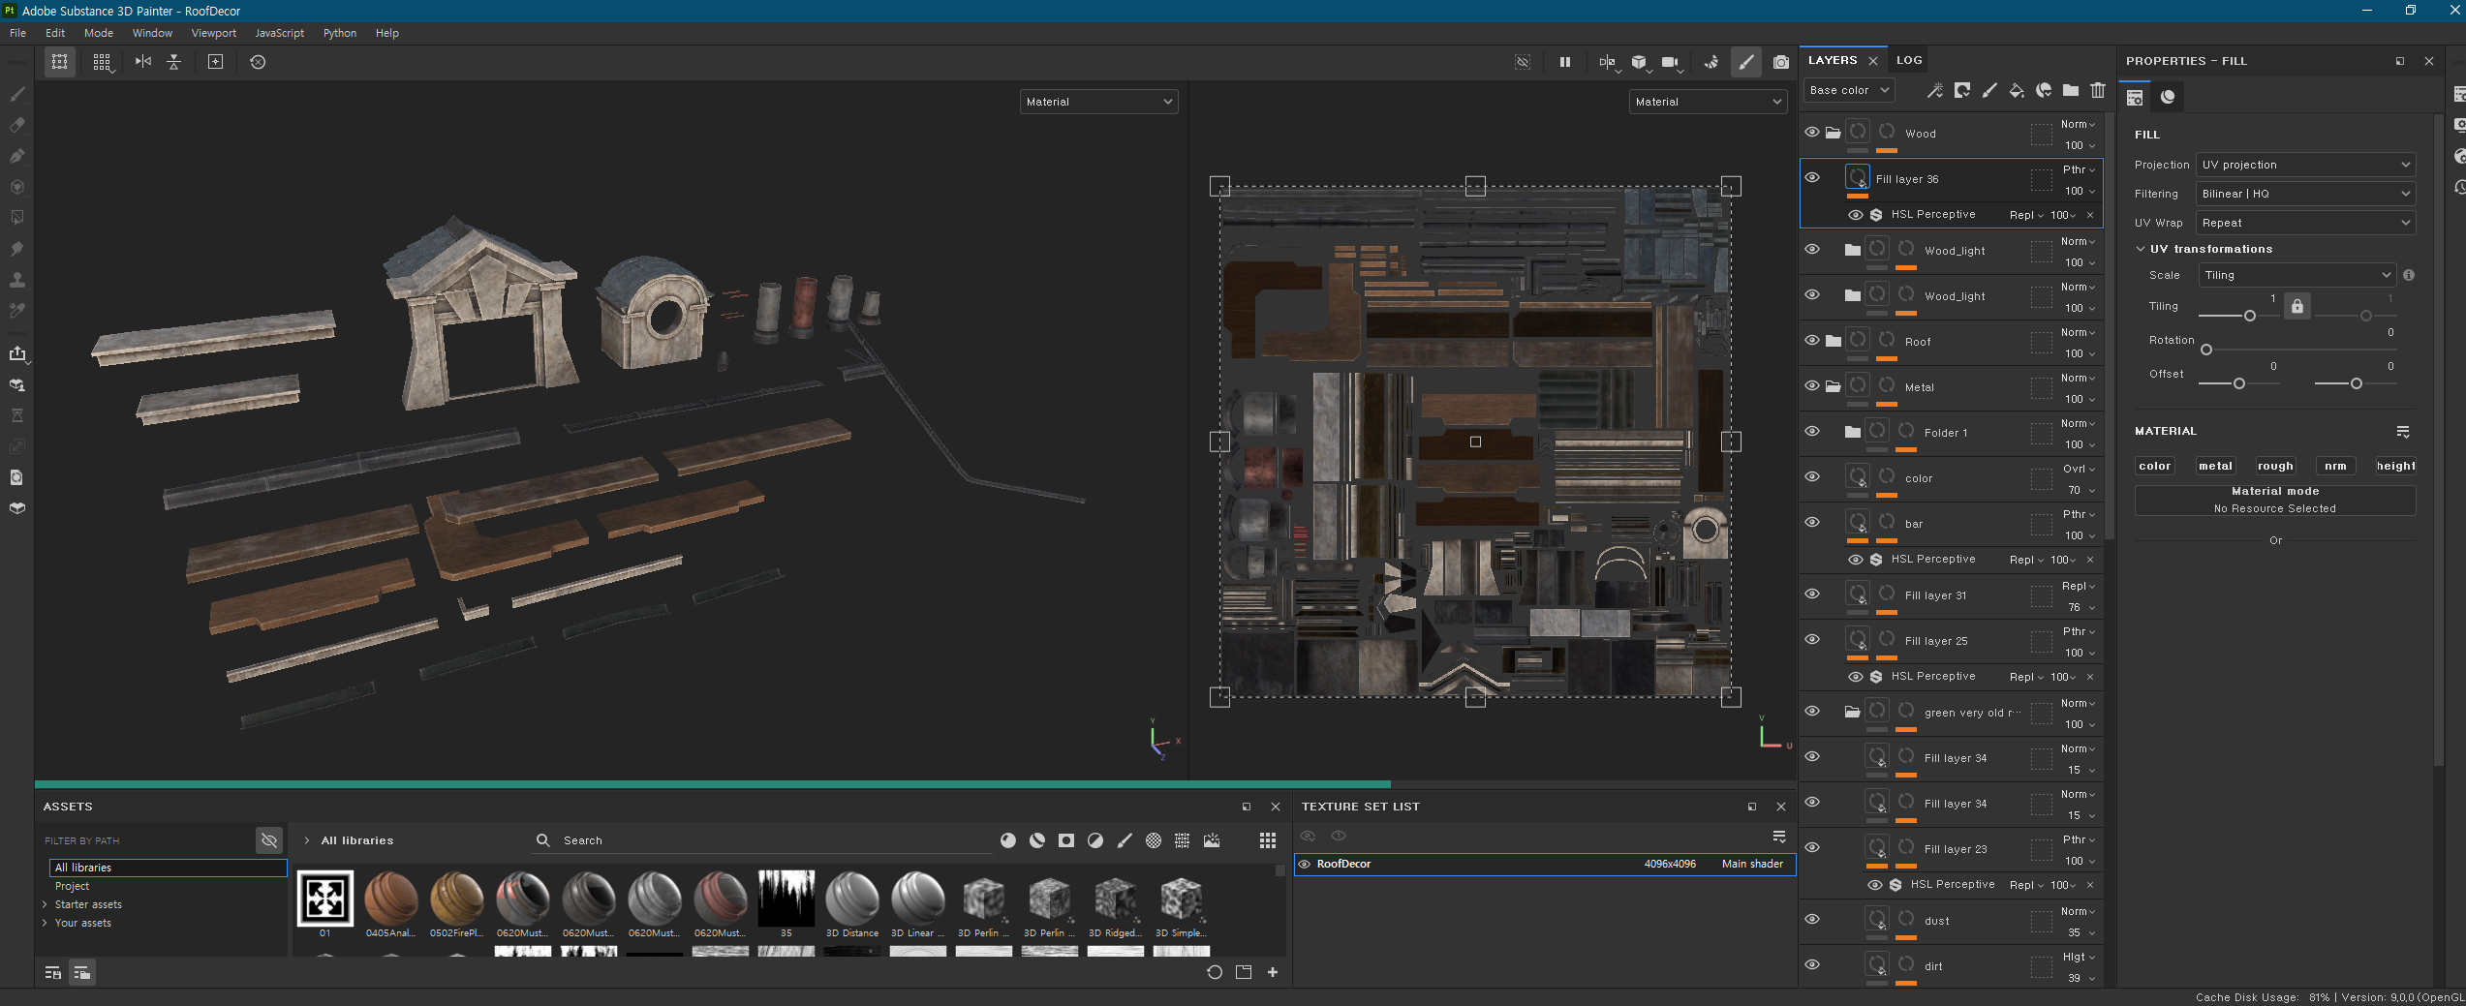This screenshot has height=1006, width=2466.
Task: Click the Material mode resource button
Action: click(2274, 501)
